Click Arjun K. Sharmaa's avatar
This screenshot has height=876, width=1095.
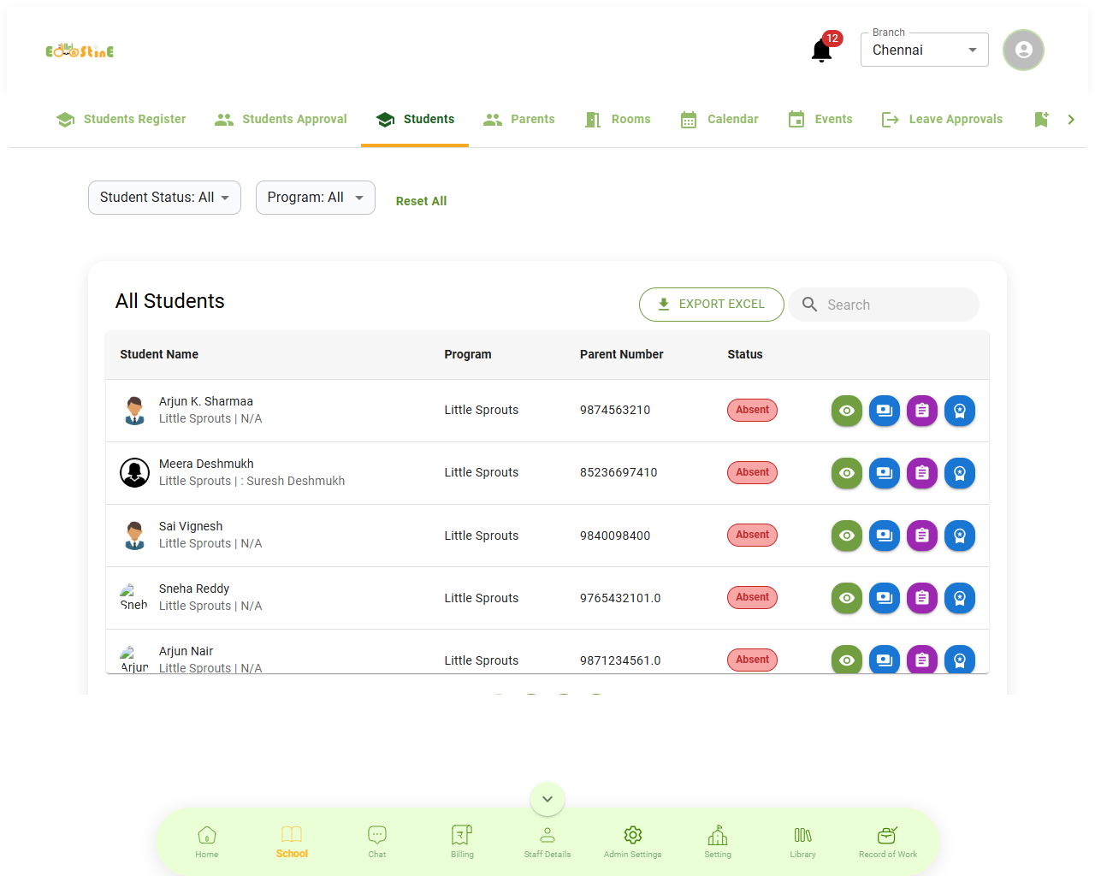coord(134,410)
